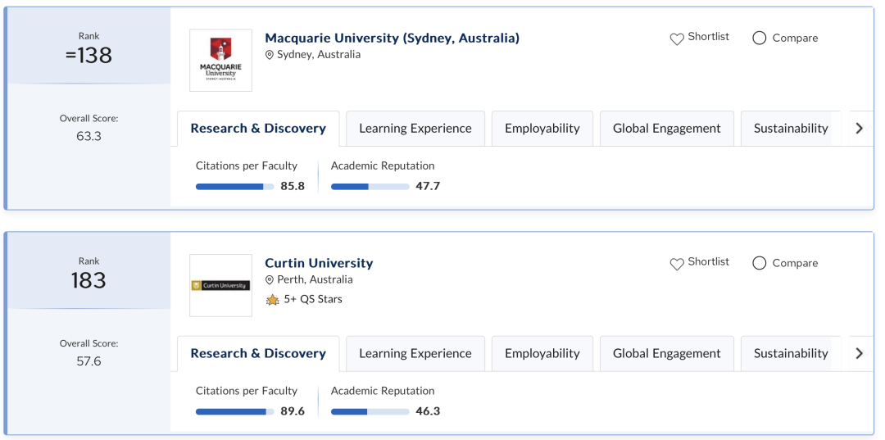Open Research & Discovery tab for Macquarie
885x440 pixels.
coord(258,129)
